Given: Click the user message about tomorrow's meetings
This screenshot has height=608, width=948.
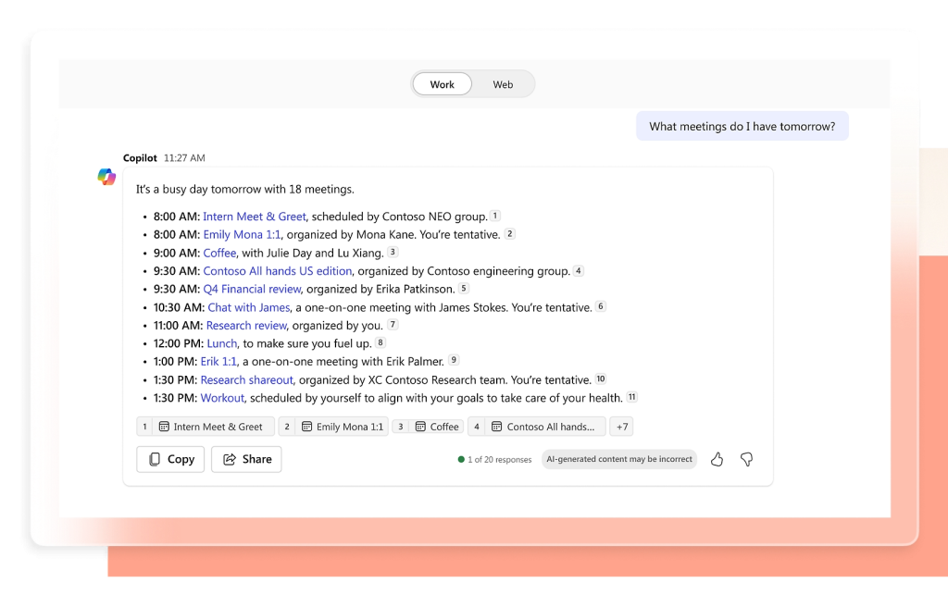Looking at the screenshot, I should coord(742,126).
